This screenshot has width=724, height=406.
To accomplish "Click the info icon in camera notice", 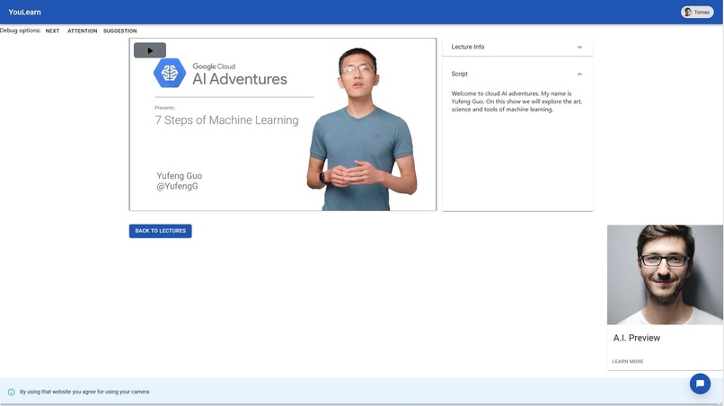I will click(11, 392).
